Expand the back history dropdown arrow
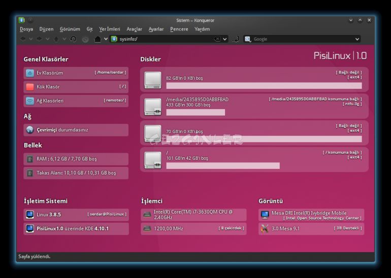This screenshot has width=391, height=278. 31,39
